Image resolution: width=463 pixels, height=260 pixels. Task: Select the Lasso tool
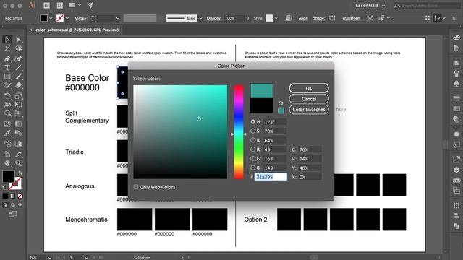tap(18, 48)
